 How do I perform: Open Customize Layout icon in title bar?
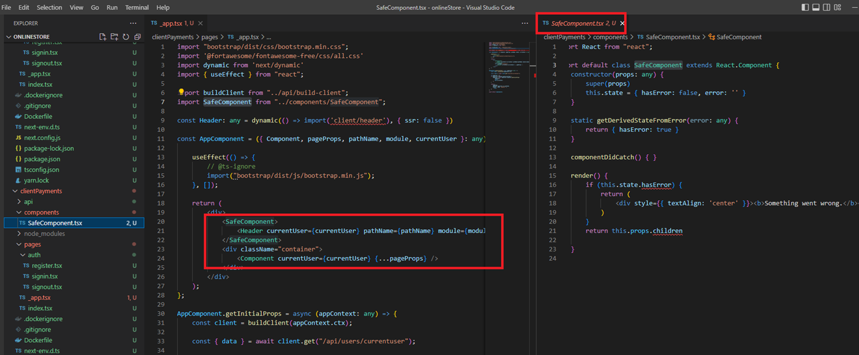838,7
